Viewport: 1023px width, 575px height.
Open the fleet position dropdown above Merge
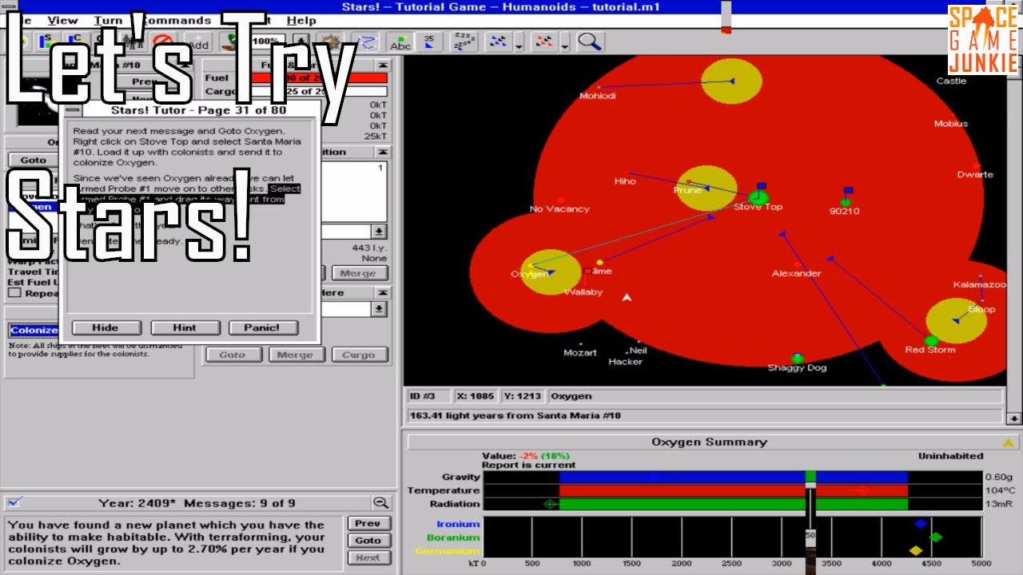tap(379, 232)
